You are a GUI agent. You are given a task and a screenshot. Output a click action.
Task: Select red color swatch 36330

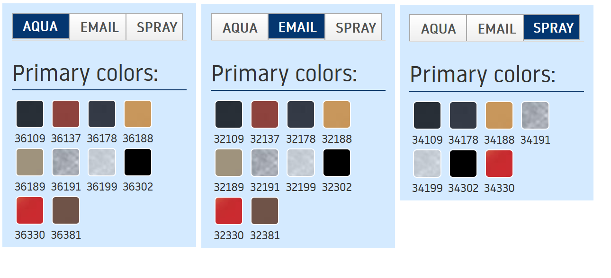[30, 210]
